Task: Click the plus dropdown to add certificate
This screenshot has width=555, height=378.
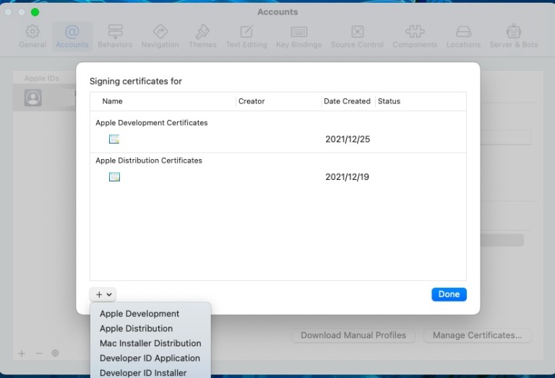Action: (x=103, y=295)
